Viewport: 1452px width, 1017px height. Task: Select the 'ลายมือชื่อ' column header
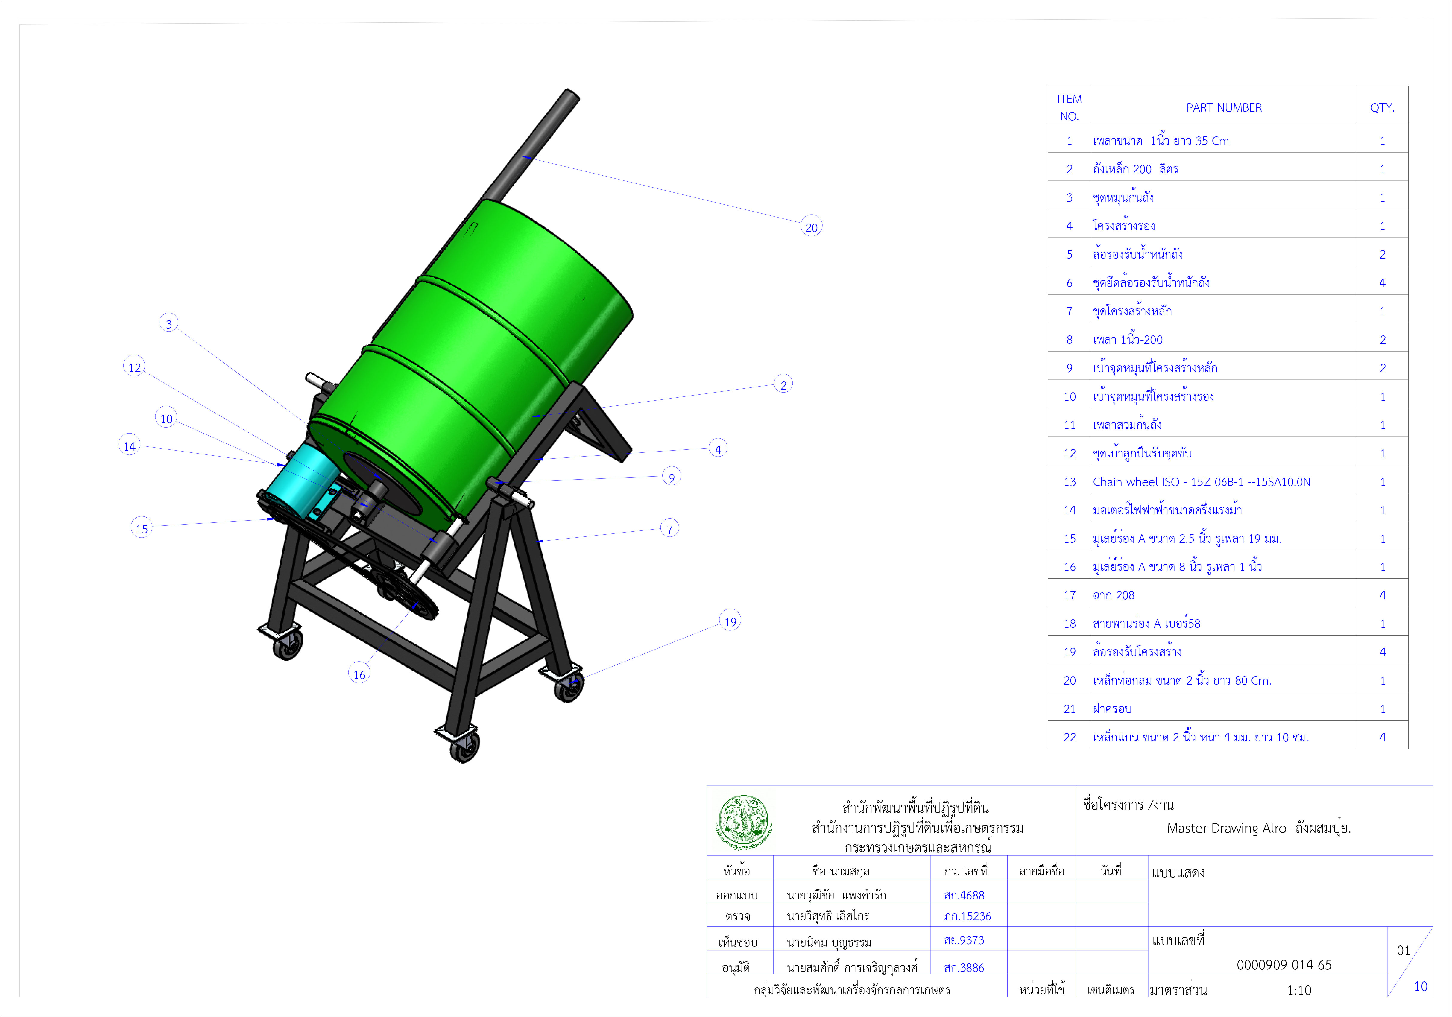coord(1042,872)
